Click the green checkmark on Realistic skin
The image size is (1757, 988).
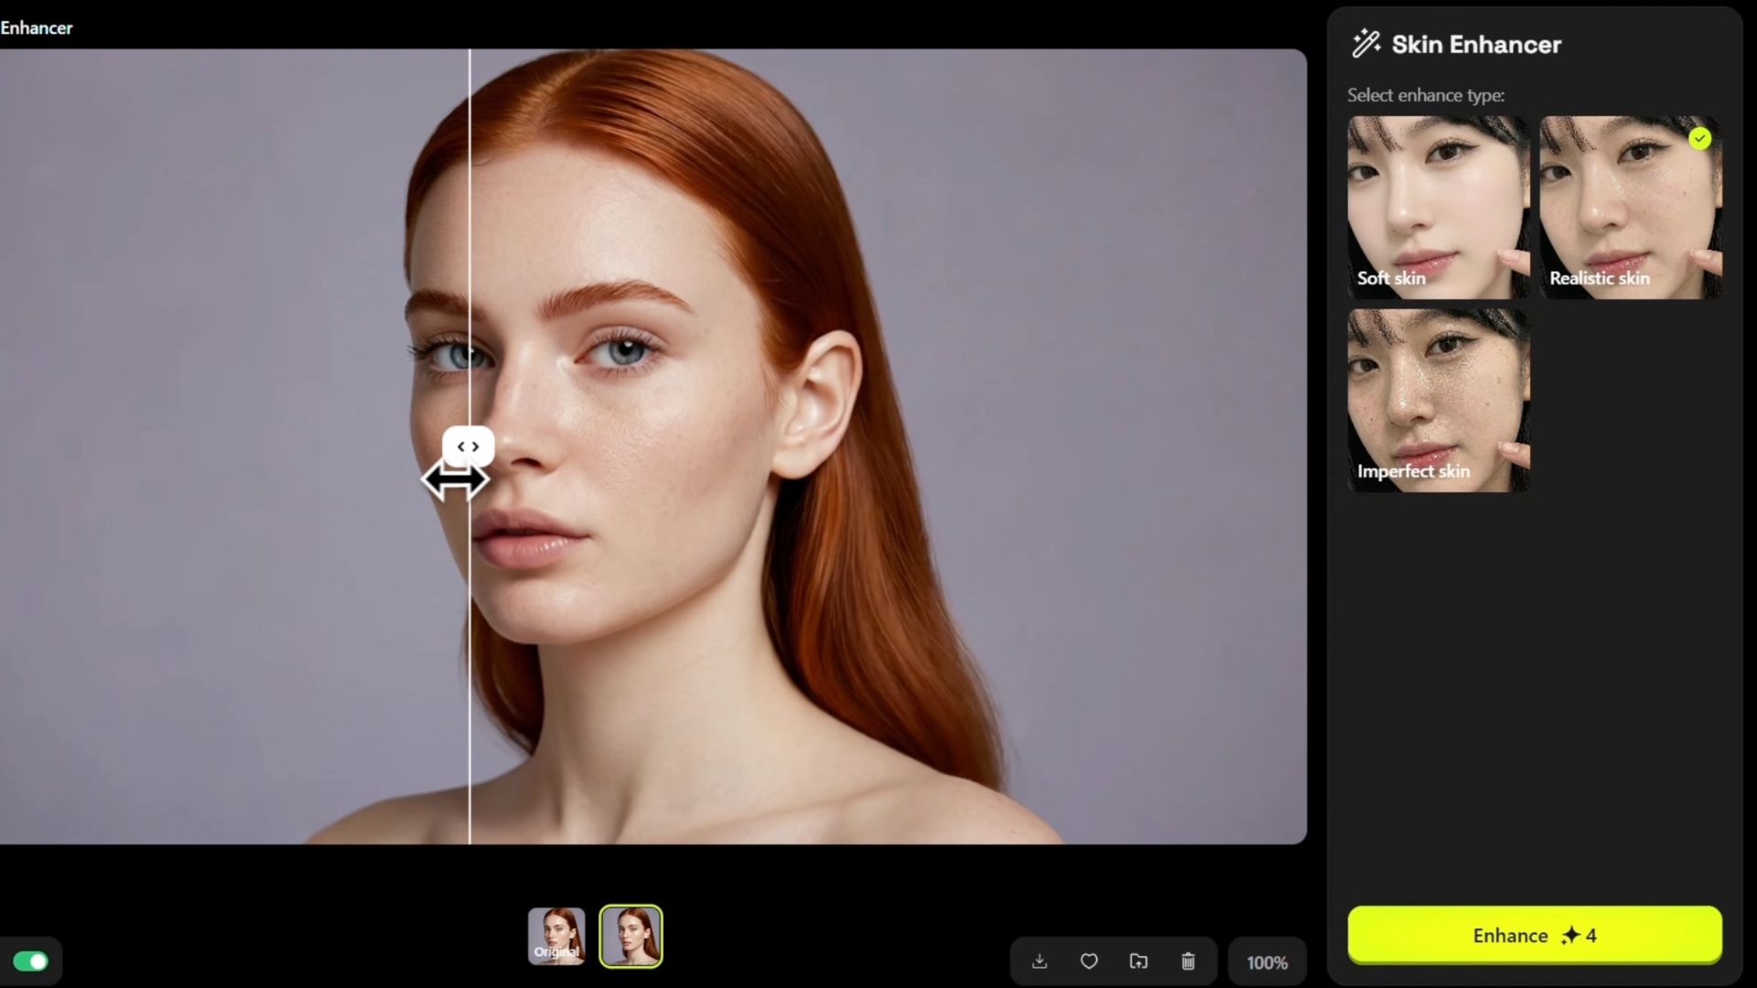[x=1699, y=139]
